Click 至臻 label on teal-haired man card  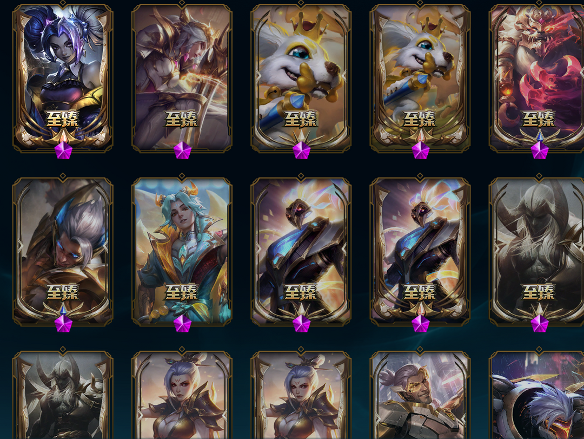181,292
